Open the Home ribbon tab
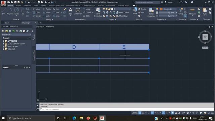This screenshot has height=121, width=215. [10, 6]
